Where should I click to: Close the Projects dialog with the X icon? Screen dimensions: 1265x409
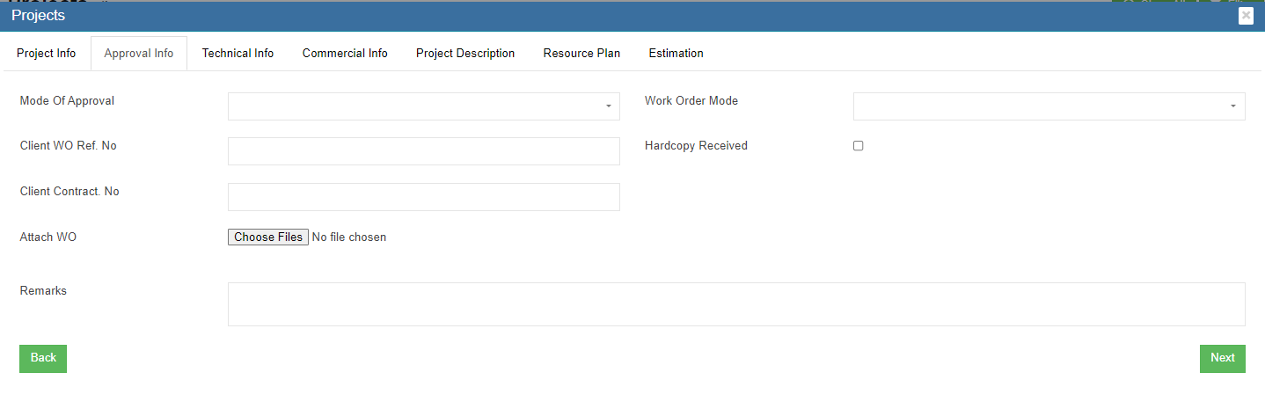coord(1246,16)
